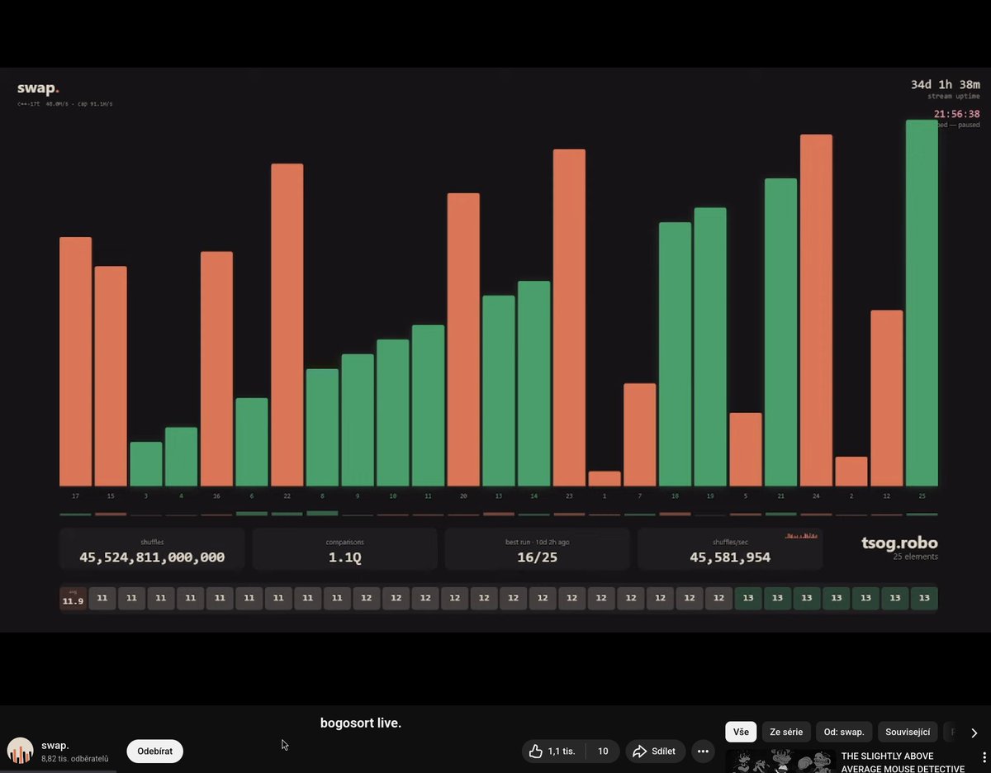
Task: Open the three-dot more actions menu under the video
Action: tap(703, 752)
